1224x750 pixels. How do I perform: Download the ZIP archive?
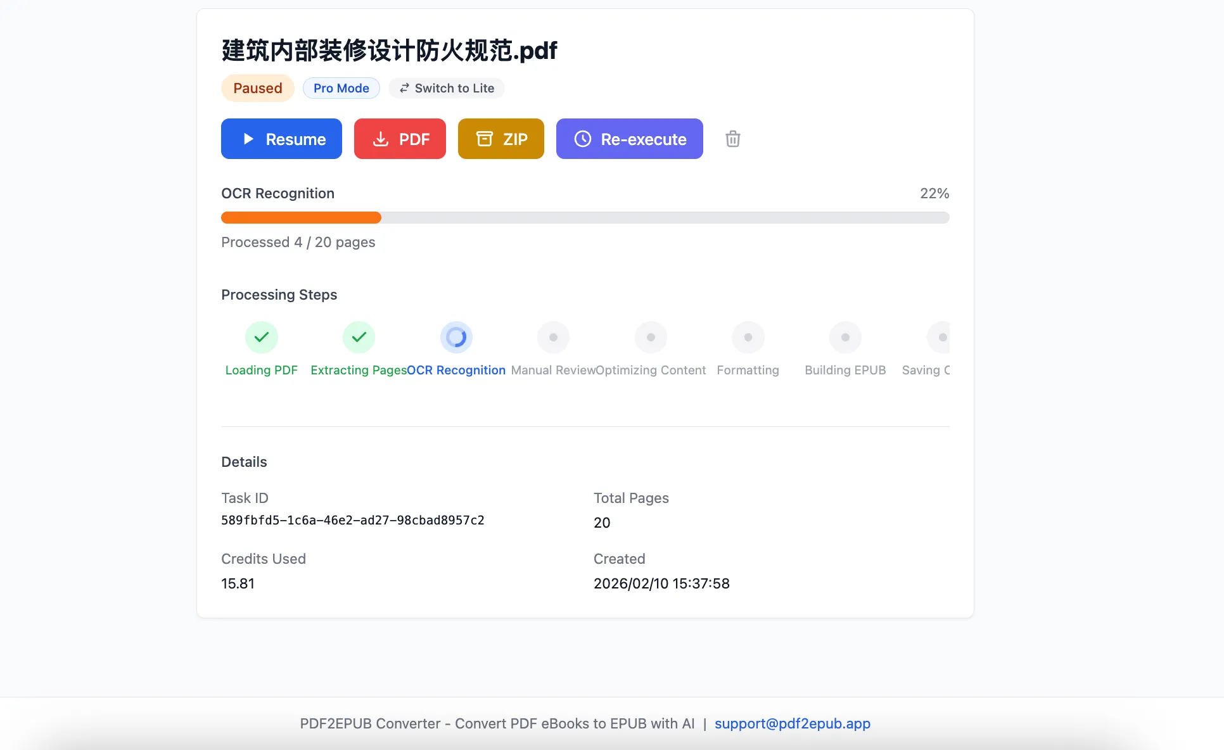(x=500, y=139)
